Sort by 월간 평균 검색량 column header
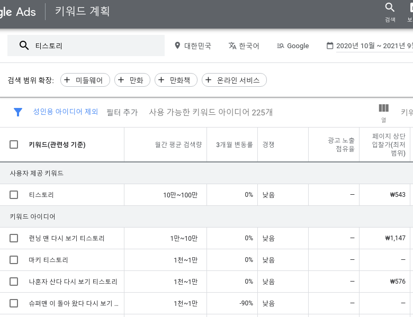413x317 pixels. [178, 144]
